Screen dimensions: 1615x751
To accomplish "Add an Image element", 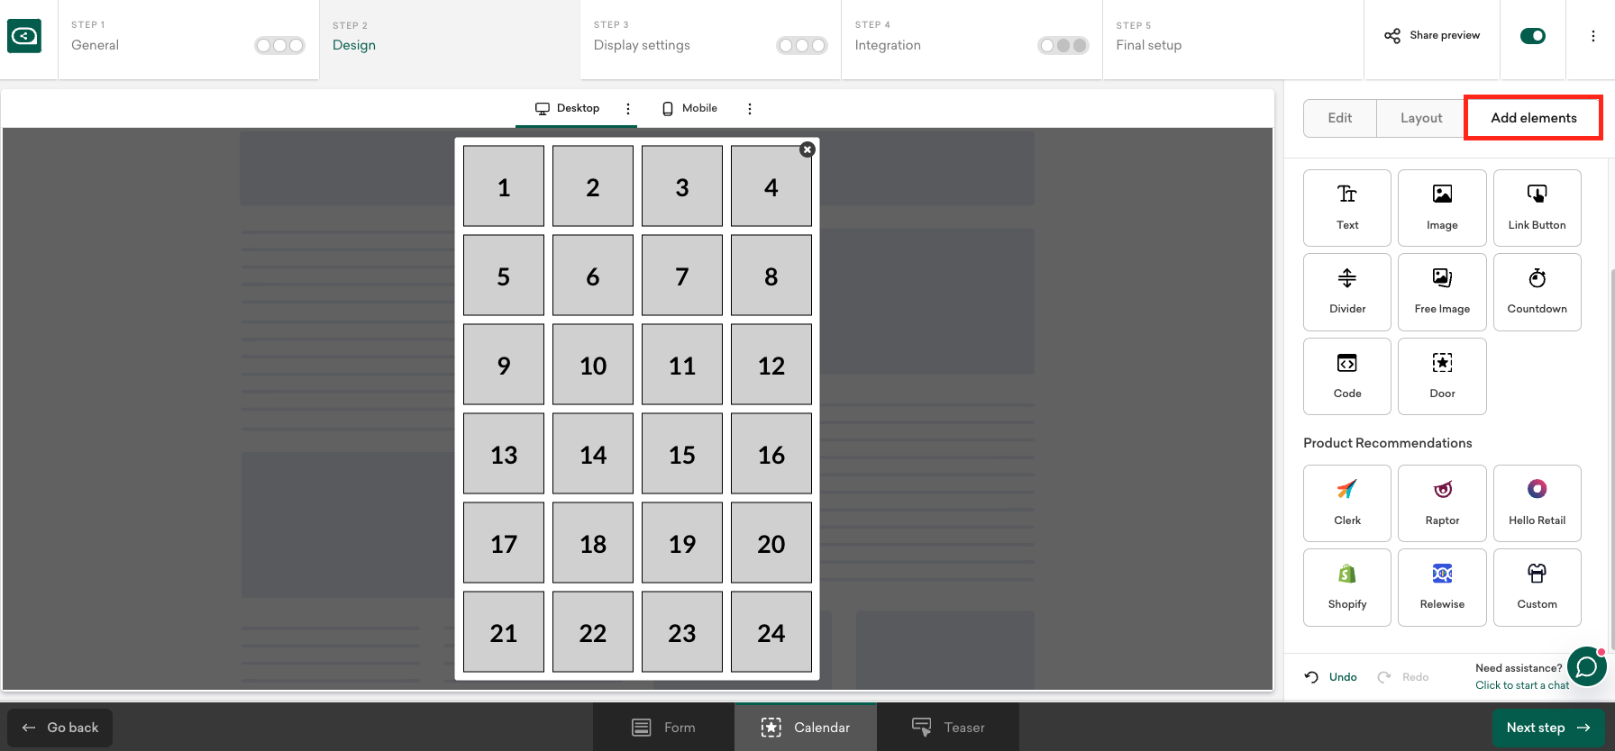I will point(1442,208).
